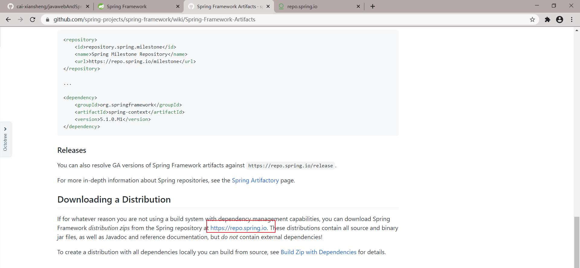Viewport: 580px width, 268px height.
Task: Bookmark this page with the star icon
Action: point(532,20)
